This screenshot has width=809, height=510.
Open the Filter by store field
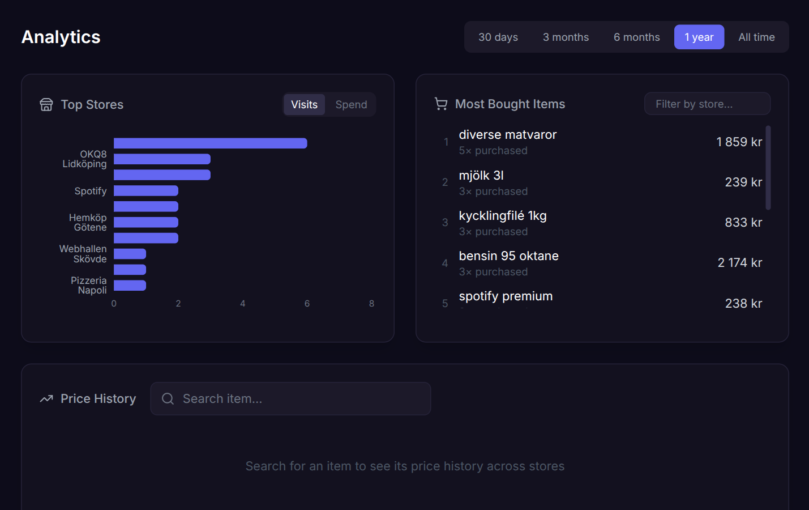(707, 104)
